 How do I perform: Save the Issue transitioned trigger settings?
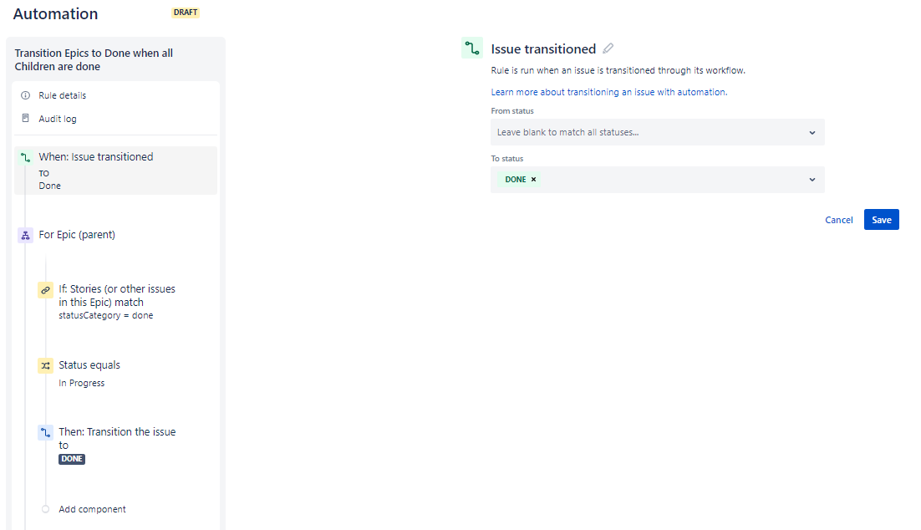tap(881, 219)
